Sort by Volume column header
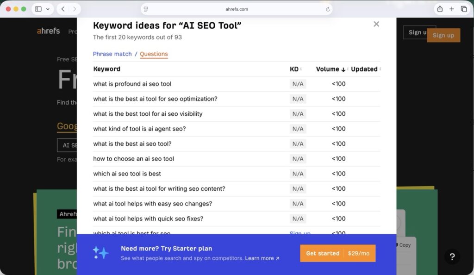The height and width of the screenshot is (275, 474). [331, 69]
